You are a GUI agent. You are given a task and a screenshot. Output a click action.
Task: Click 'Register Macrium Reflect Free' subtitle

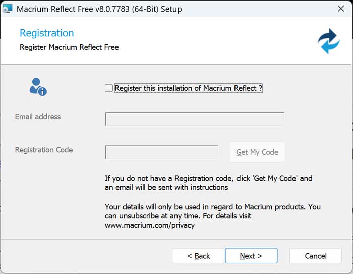[69, 47]
